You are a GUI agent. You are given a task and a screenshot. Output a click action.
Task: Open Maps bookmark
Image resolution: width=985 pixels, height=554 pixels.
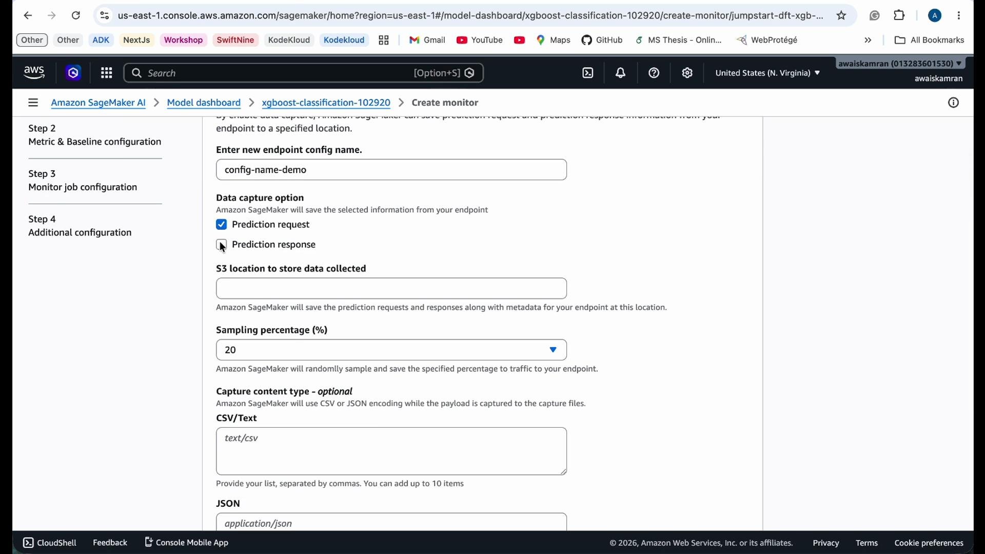pyautogui.click(x=554, y=41)
